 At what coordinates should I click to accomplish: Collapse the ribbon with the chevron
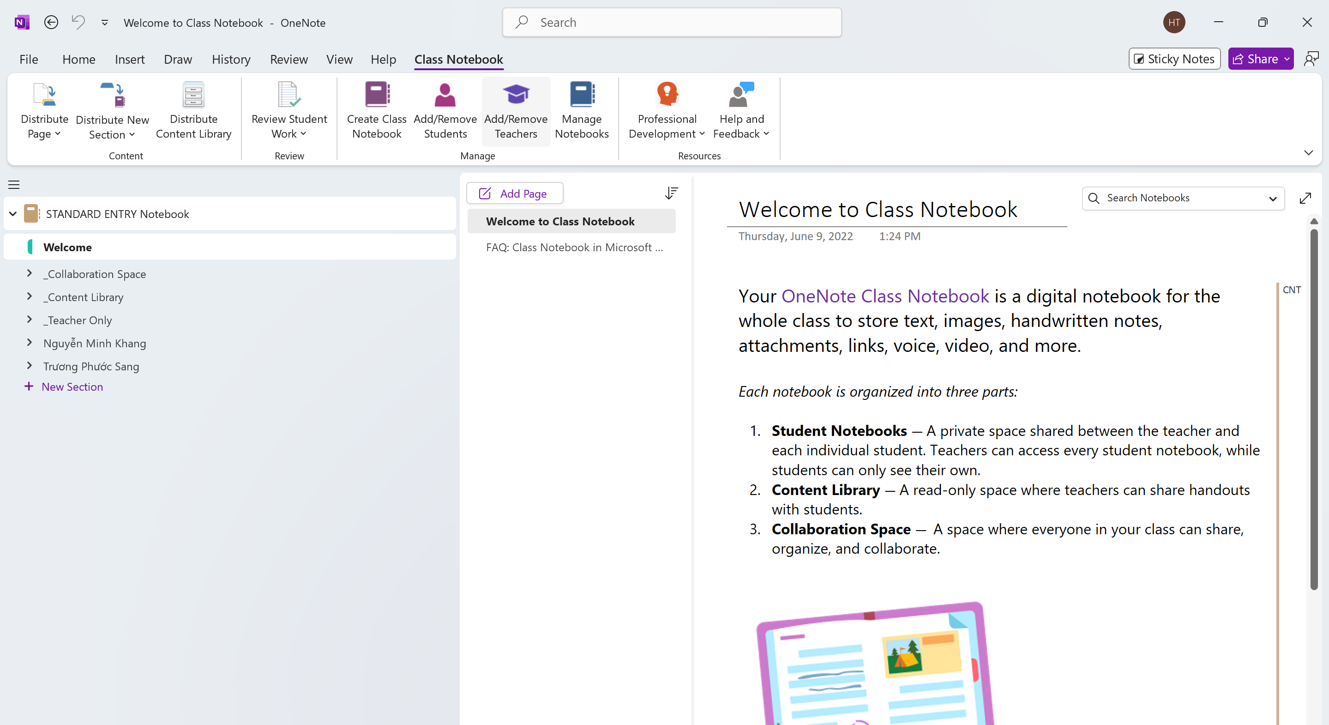coord(1308,153)
